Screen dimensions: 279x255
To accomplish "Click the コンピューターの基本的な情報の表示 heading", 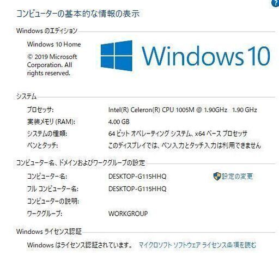I will click(78, 14).
